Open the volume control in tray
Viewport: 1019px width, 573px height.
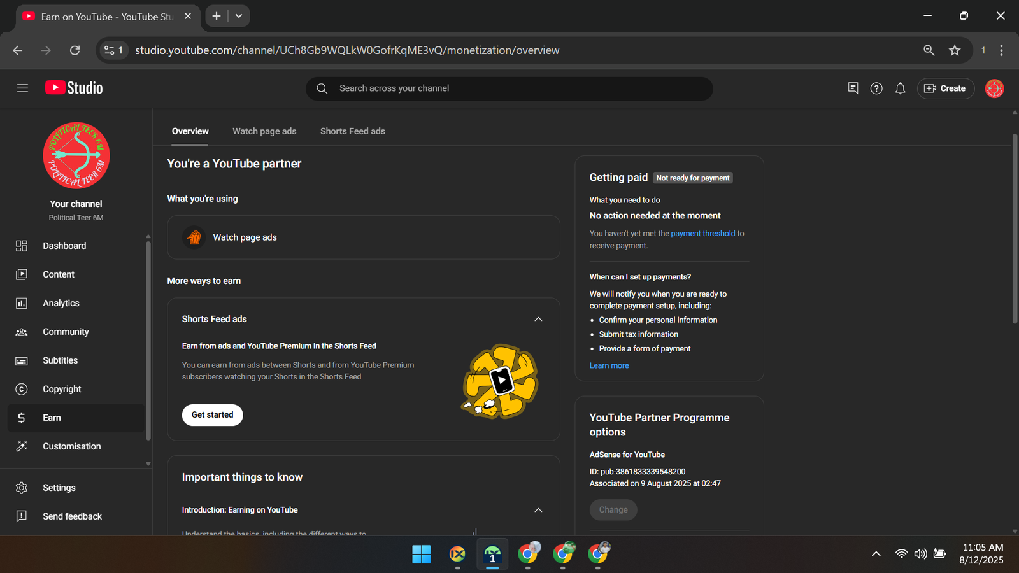tap(920, 554)
